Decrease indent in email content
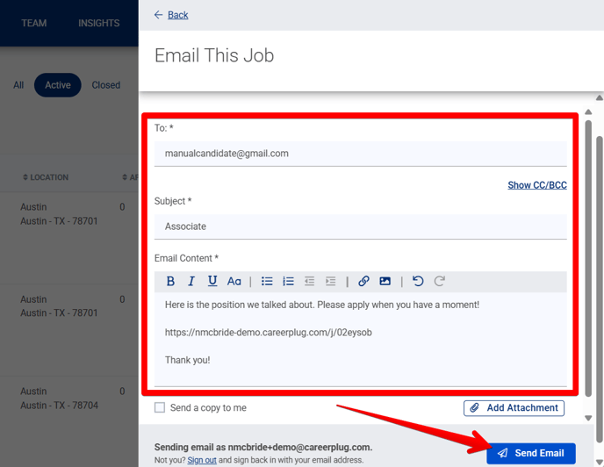 click(309, 282)
